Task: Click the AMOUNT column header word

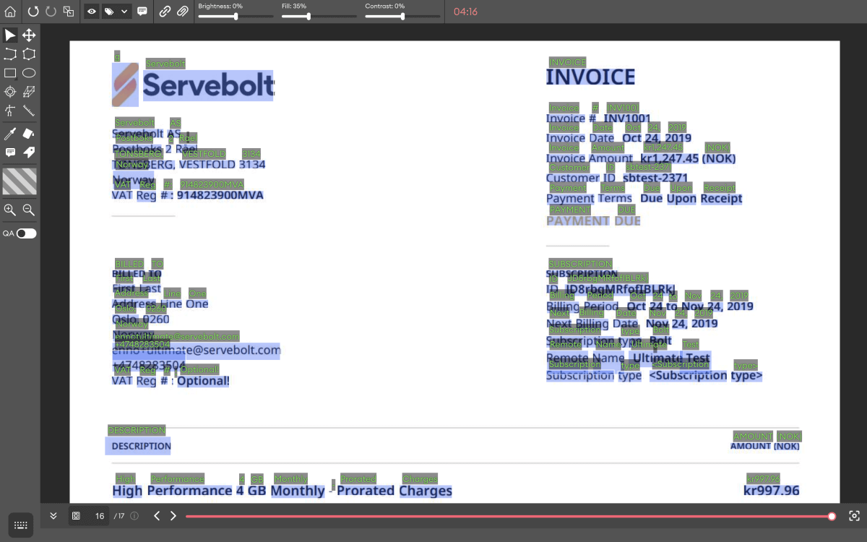Action: tap(751, 446)
